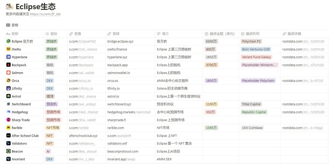Open the 融资机构 column header menu
The width and height of the screenshot is (329, 164).
coord(249,33)
